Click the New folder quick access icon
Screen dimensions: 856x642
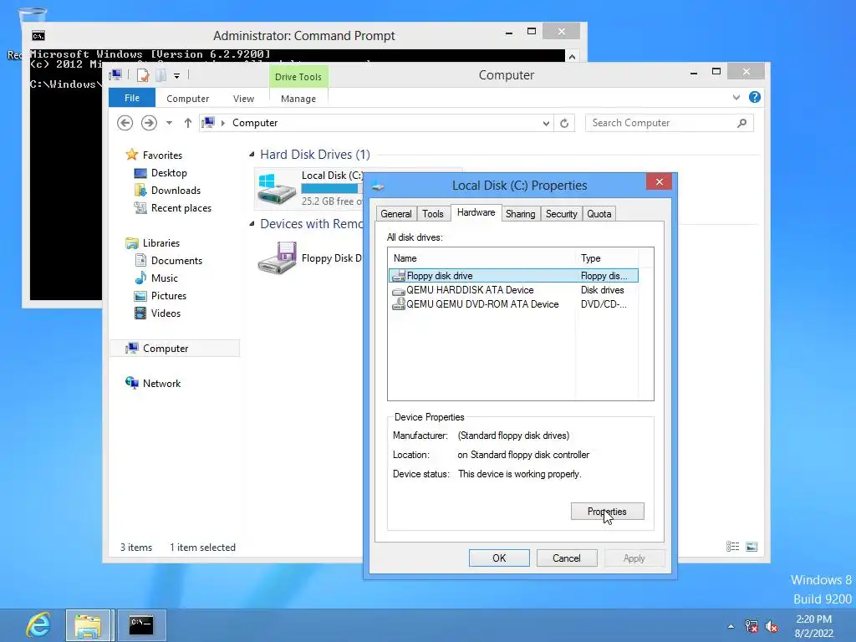161,75
